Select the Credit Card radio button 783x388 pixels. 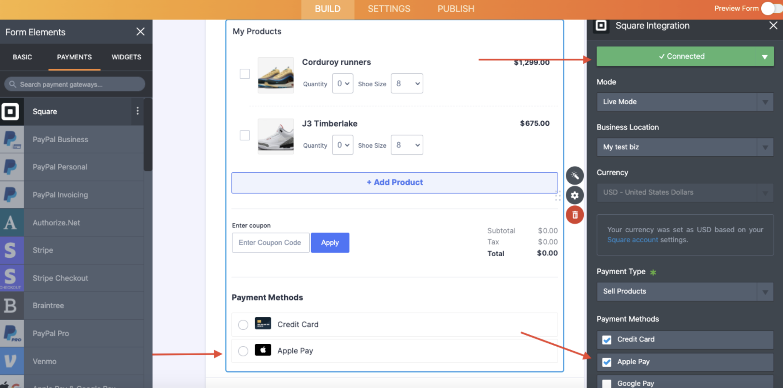click(243, 325)
